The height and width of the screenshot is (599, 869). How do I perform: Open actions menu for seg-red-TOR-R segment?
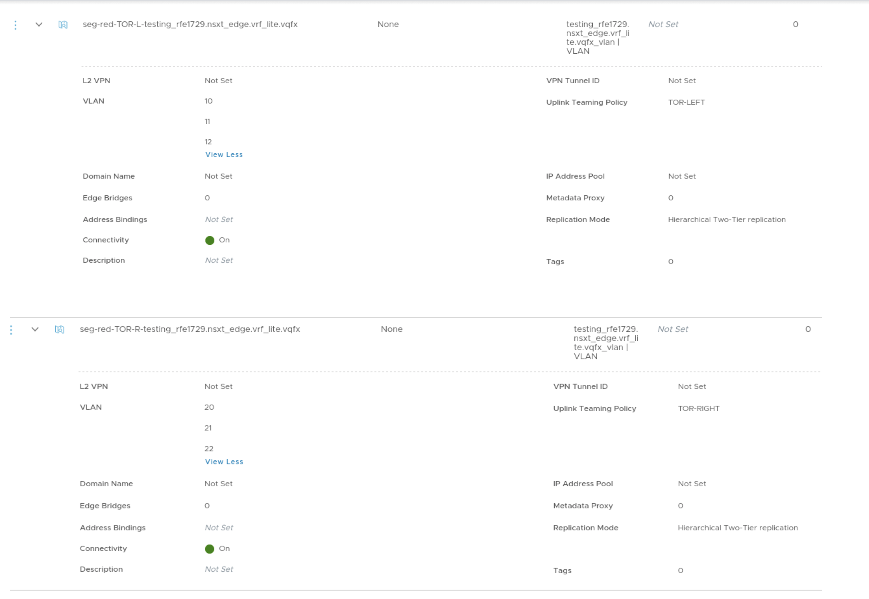[11, 330]
